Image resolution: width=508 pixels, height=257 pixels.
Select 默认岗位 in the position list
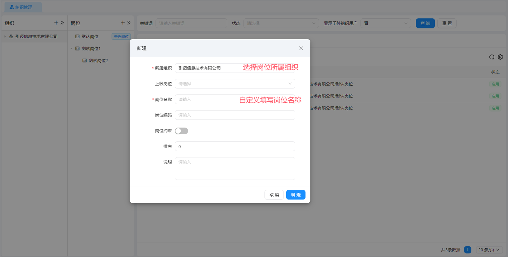pyautogui.click(x=90, y=36)
